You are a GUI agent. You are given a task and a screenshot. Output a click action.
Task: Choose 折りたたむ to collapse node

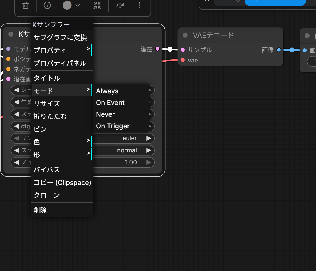tap(62, 116)
